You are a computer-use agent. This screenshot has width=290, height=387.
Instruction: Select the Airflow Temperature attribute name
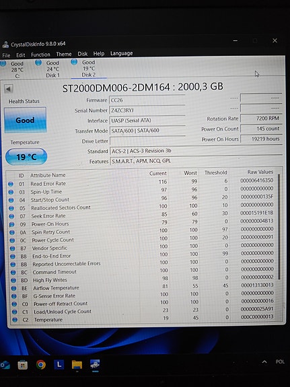tap(56, 288)
